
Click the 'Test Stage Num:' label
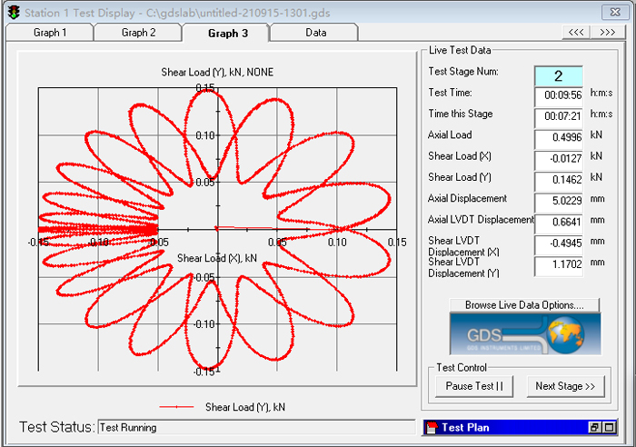pos(463,72)
